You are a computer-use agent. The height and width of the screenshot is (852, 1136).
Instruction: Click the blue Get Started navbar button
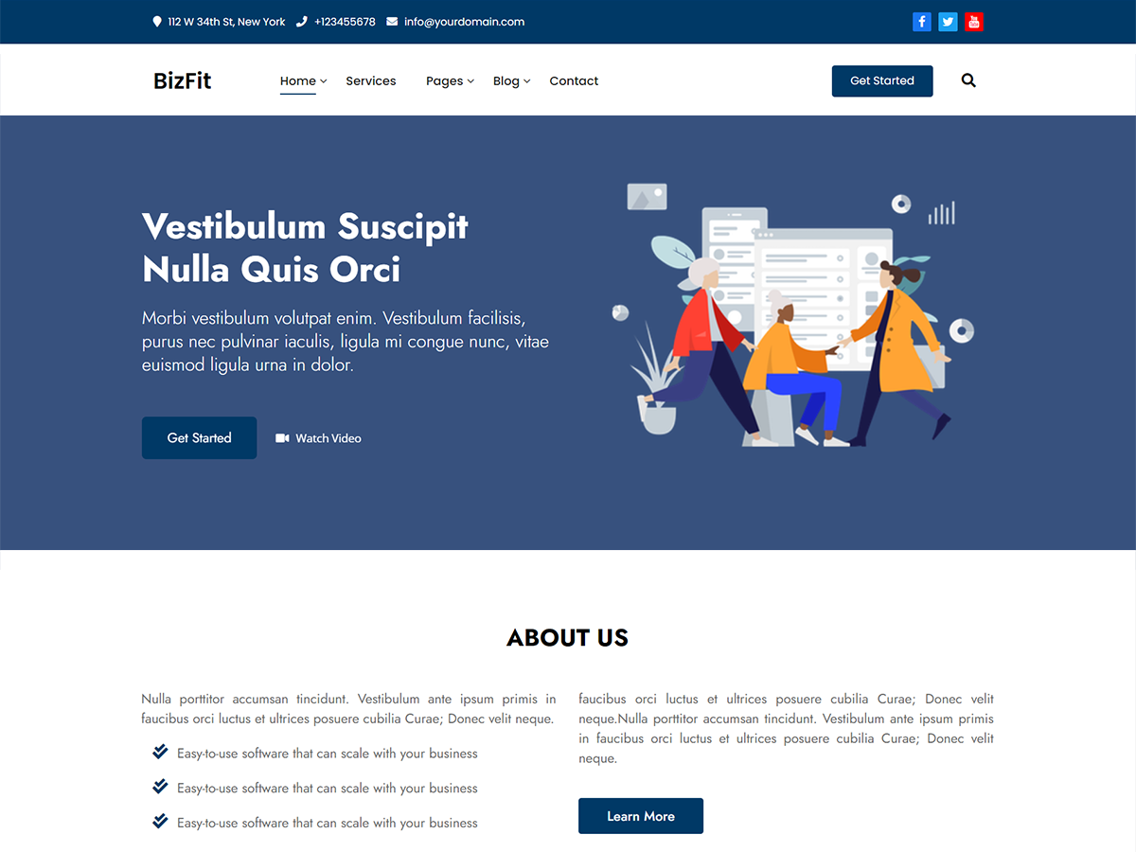[881, 80]
